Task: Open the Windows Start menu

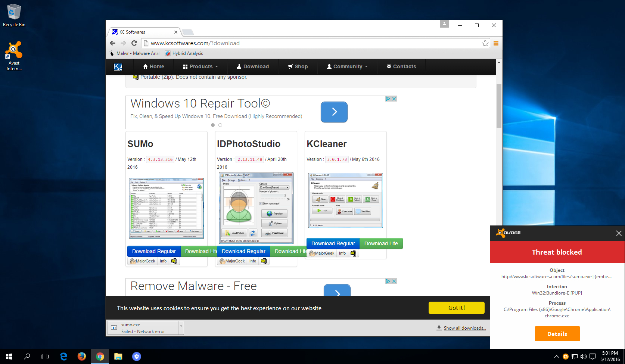Action: click(x=9, y=357)
